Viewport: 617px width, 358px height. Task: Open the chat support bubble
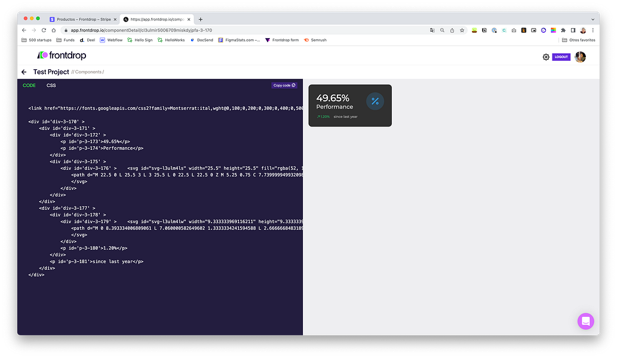click(x=585, y=321)
